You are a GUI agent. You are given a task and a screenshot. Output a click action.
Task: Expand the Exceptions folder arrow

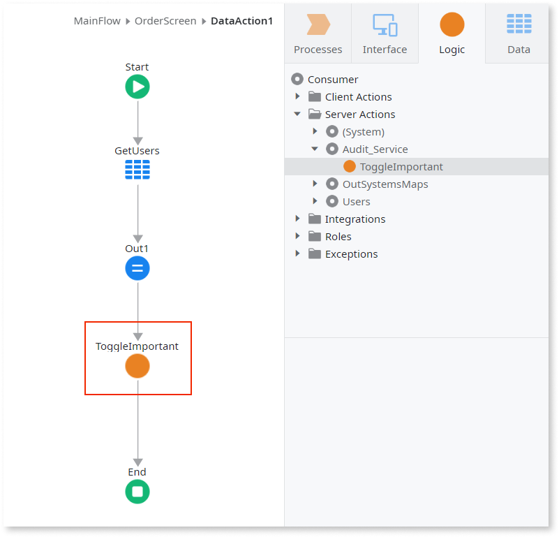[298, 253]
